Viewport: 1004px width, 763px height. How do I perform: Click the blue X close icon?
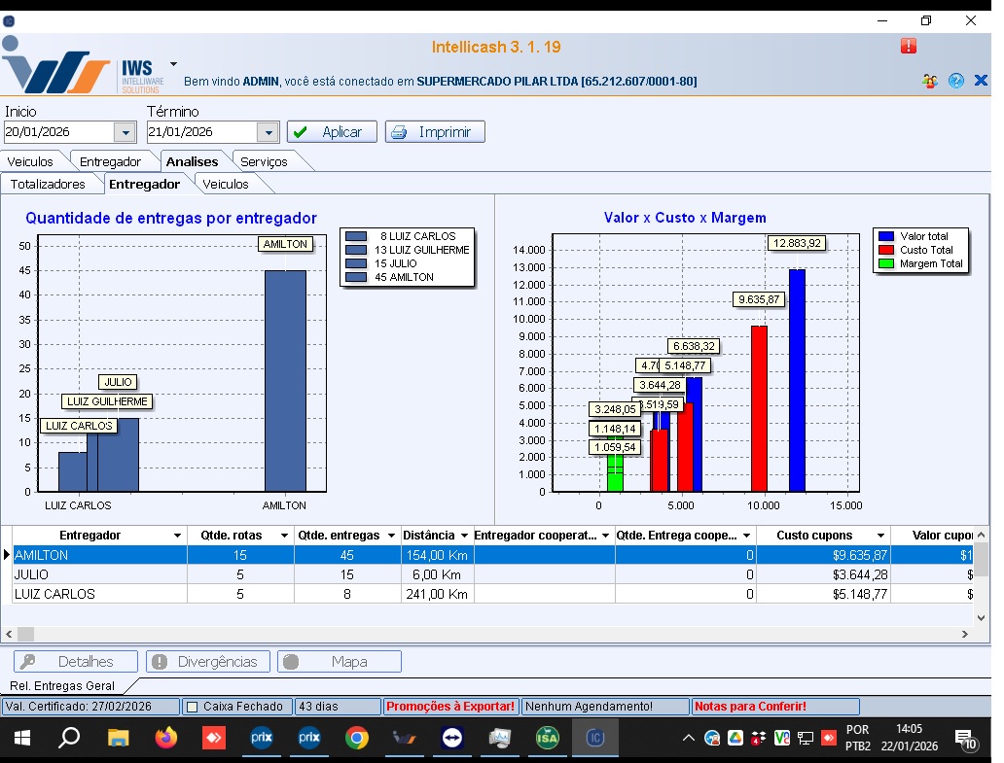pos(981,81)
